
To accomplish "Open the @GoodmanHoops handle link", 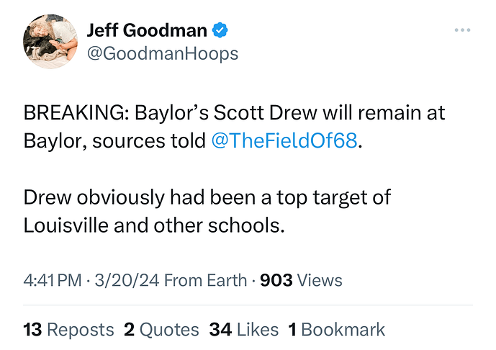I will coord(162,53).
